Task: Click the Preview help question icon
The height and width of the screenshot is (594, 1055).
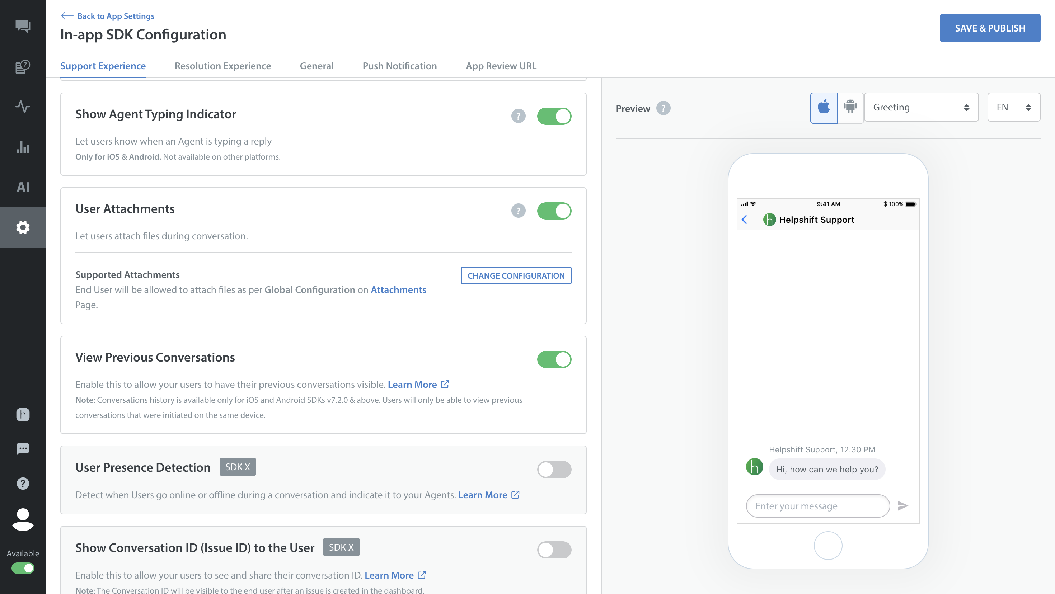Action: 663,108
